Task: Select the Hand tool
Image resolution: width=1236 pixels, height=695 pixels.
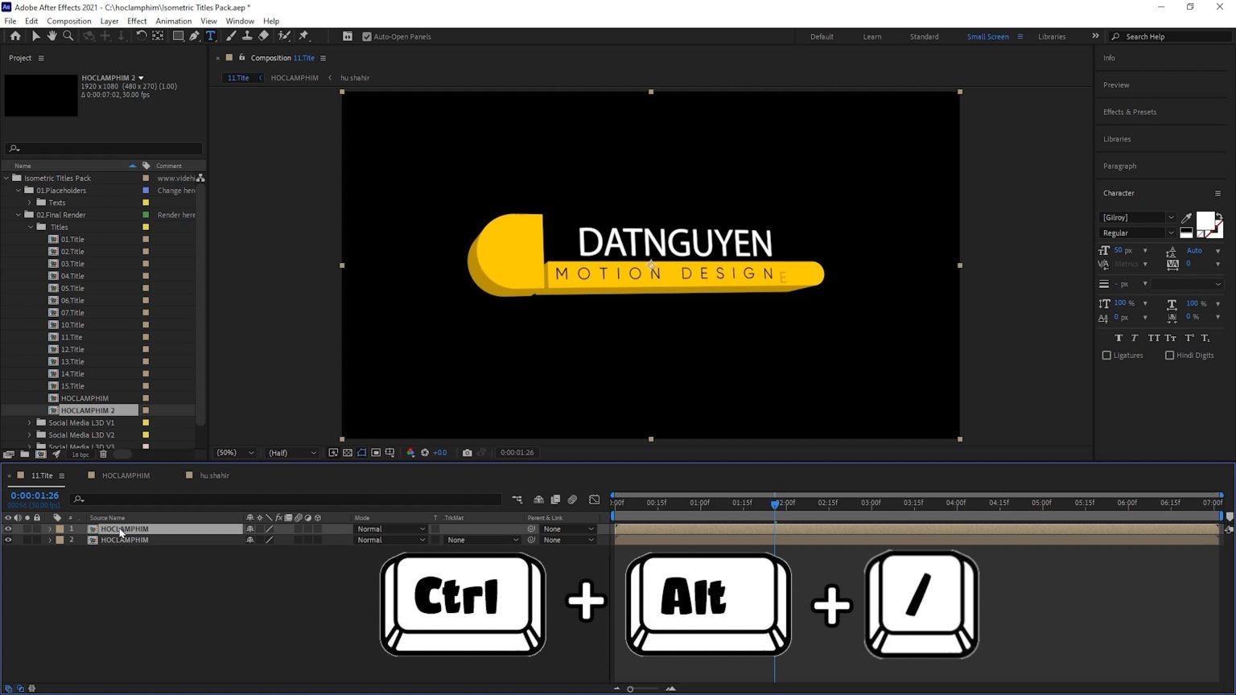Action: [x=51, y=35]
